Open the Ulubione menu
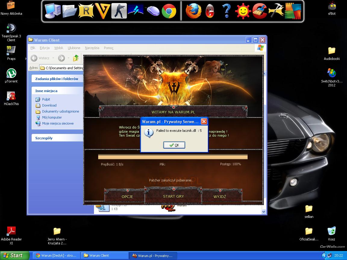 coord(74,48)
